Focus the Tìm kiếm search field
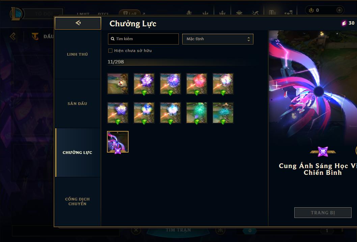357x242 pixels. click(143, 39)
